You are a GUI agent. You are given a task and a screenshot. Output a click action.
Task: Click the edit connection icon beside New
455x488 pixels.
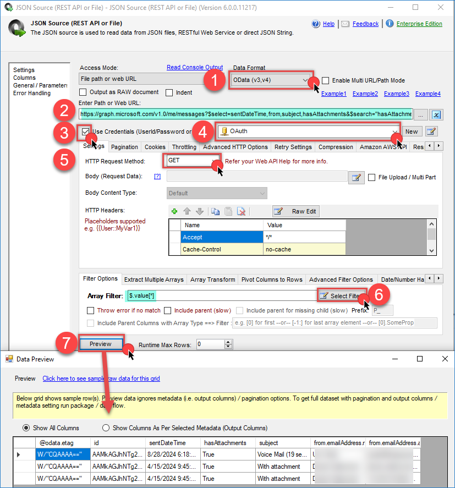coord(432,131)
